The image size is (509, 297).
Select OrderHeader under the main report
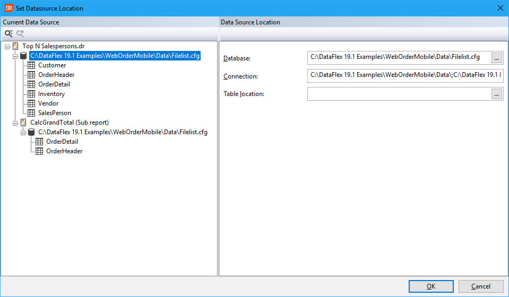(56, 75)
